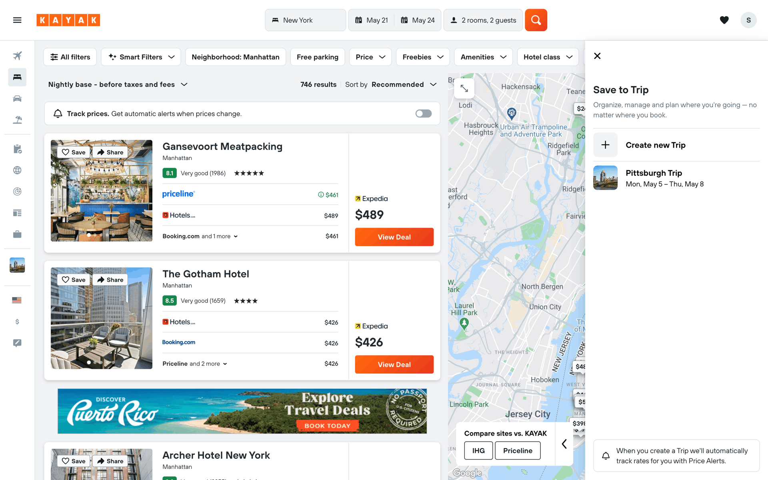Screen dimensions: 768x480
Task: Change country via the US flag icon
Action: 17,300
